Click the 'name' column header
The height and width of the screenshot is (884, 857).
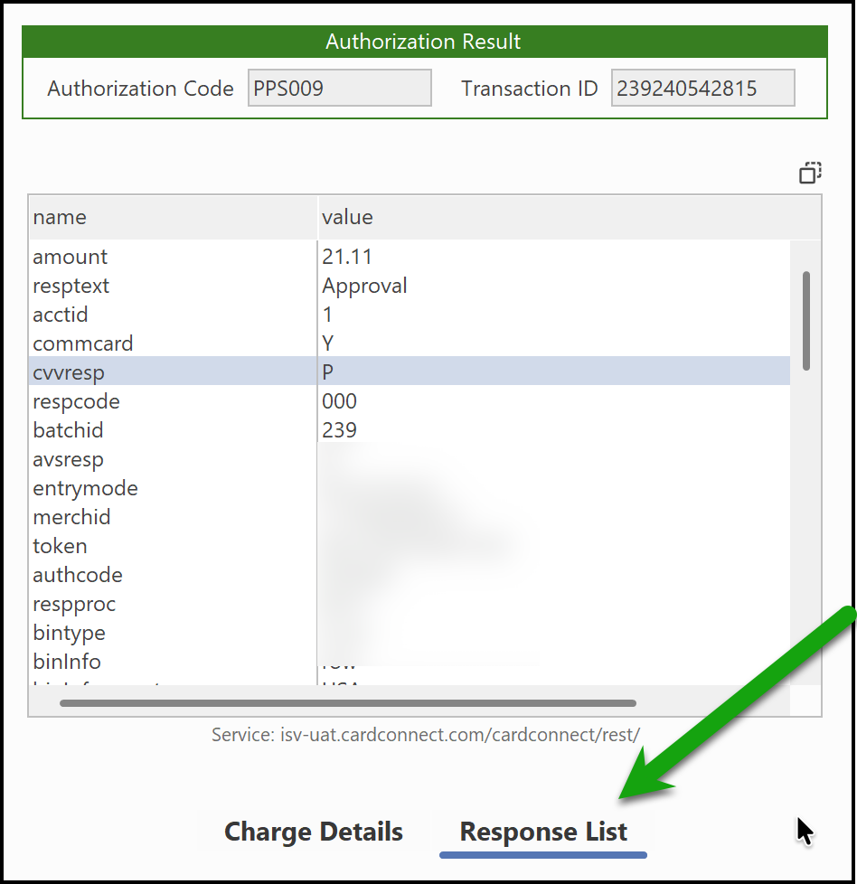(x=173, y=217)
